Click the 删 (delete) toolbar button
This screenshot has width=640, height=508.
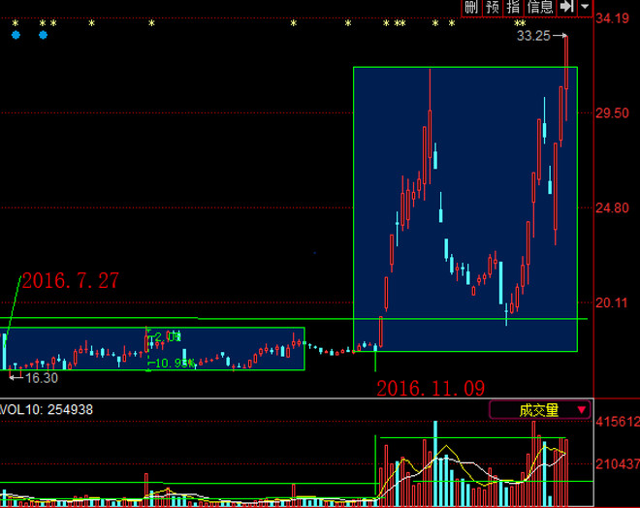coord(471,7)
